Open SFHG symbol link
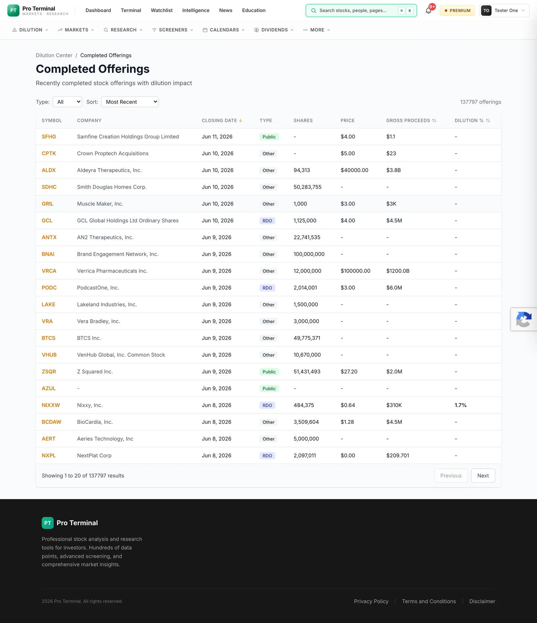 point(49,137)
